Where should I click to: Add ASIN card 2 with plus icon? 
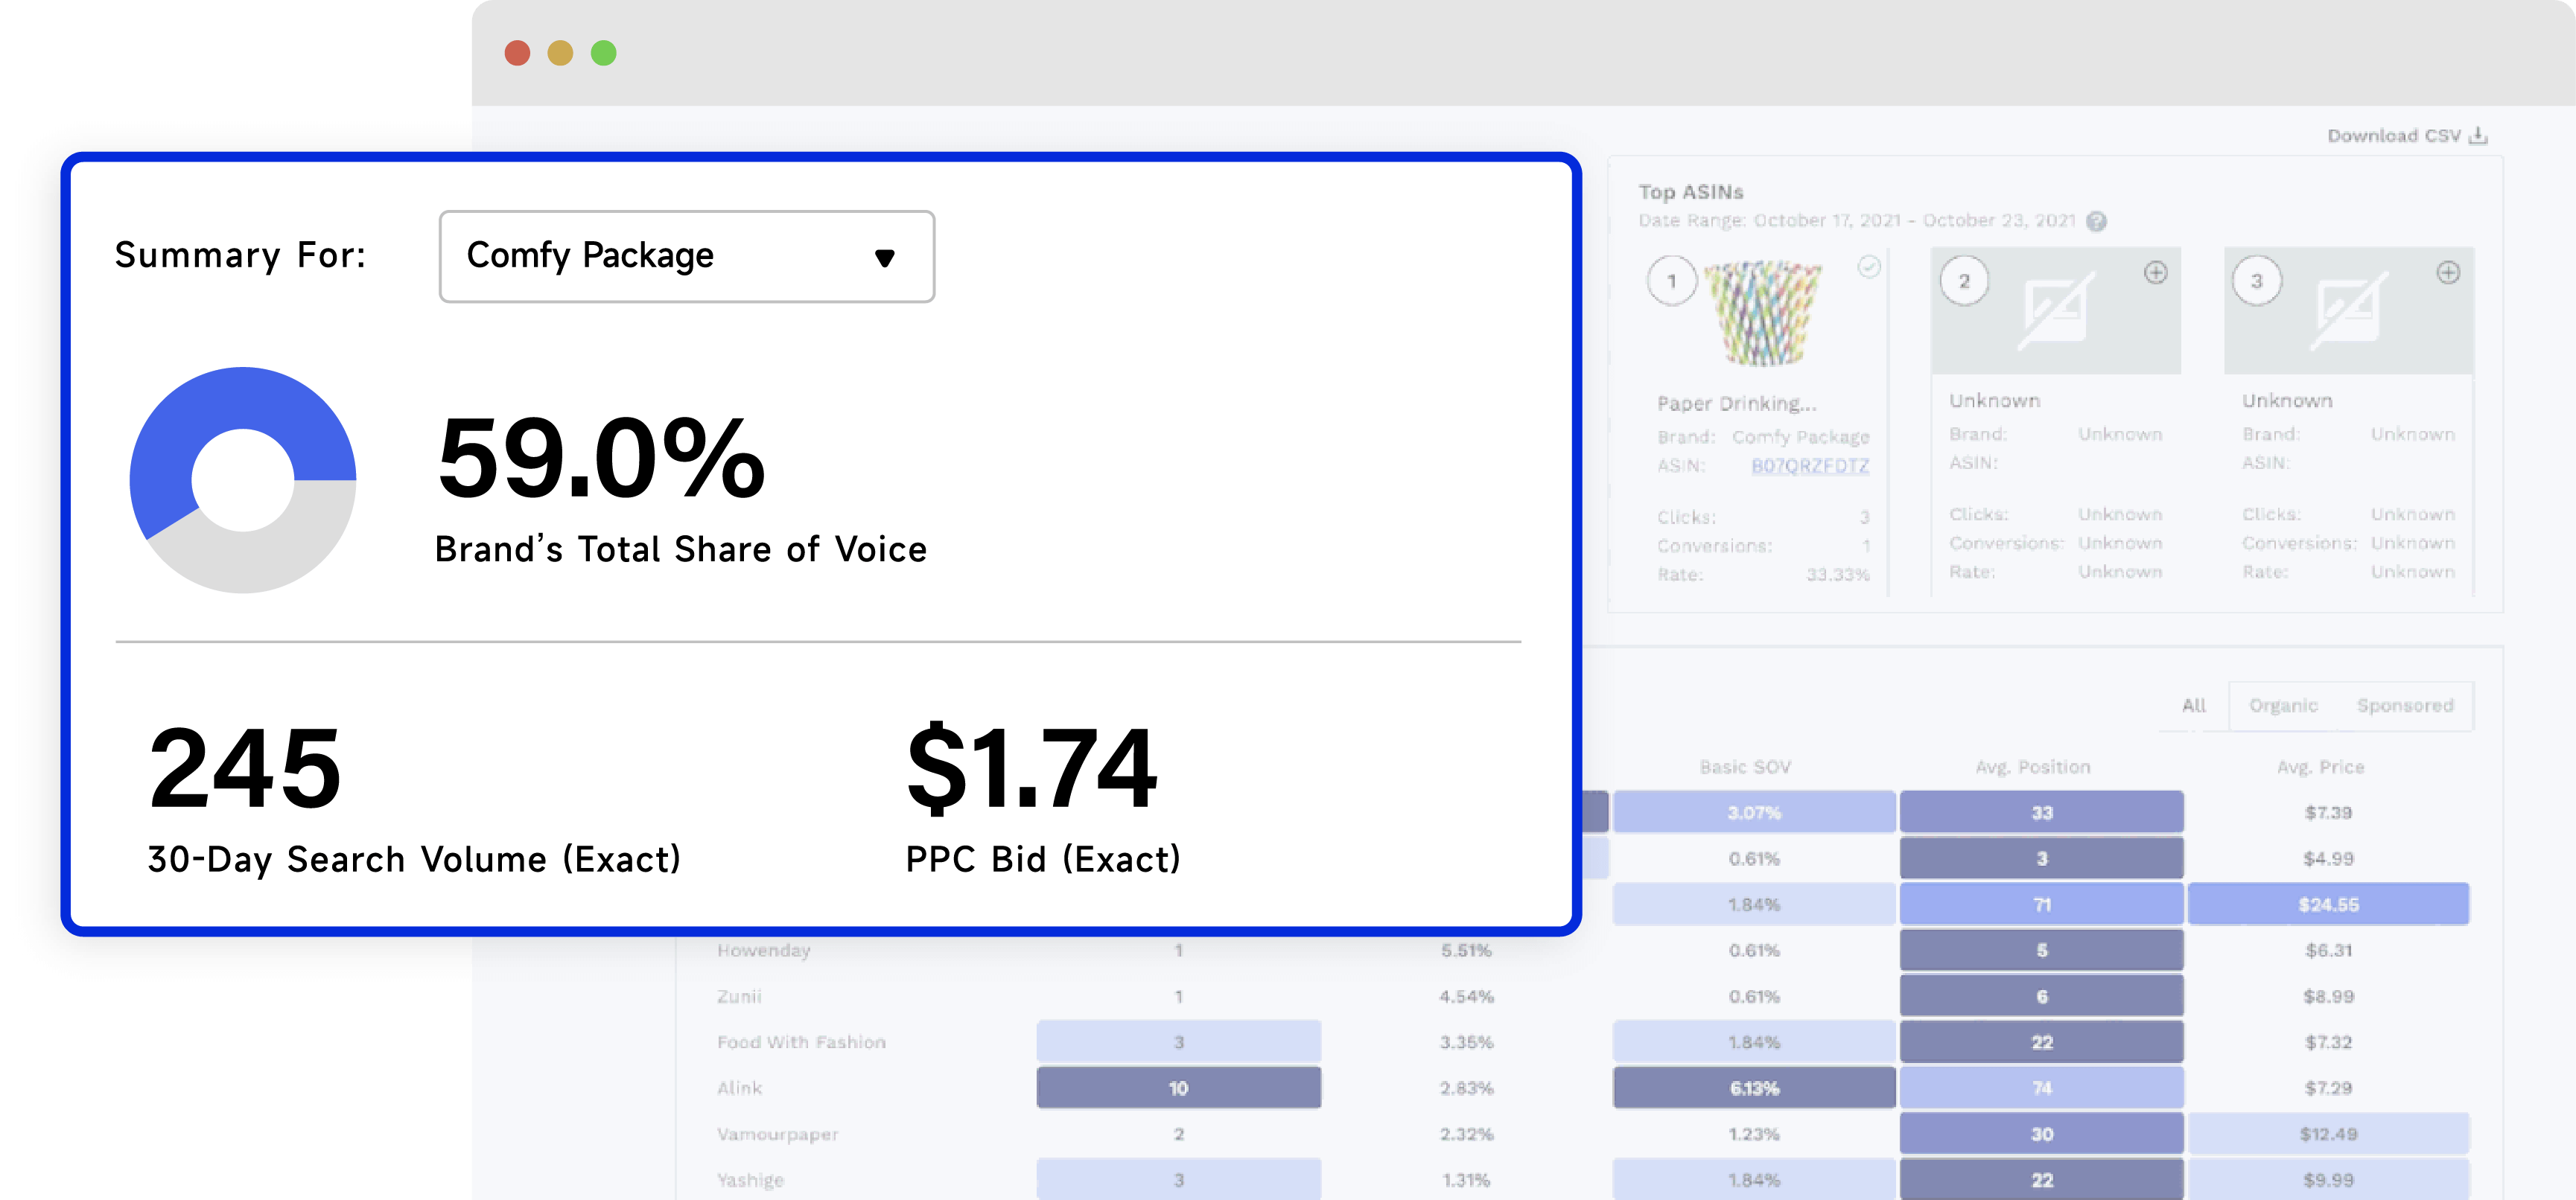[x=2155, y=272]
